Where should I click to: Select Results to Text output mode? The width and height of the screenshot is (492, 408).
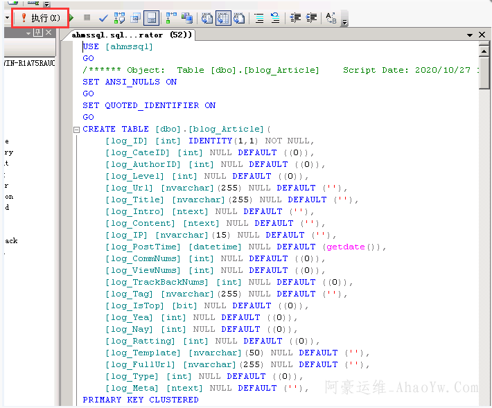(x=207, y=17)
